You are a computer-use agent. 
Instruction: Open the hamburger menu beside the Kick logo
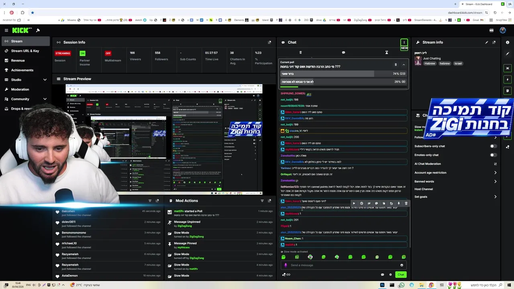pyautogui.click(x=6, y=31)
